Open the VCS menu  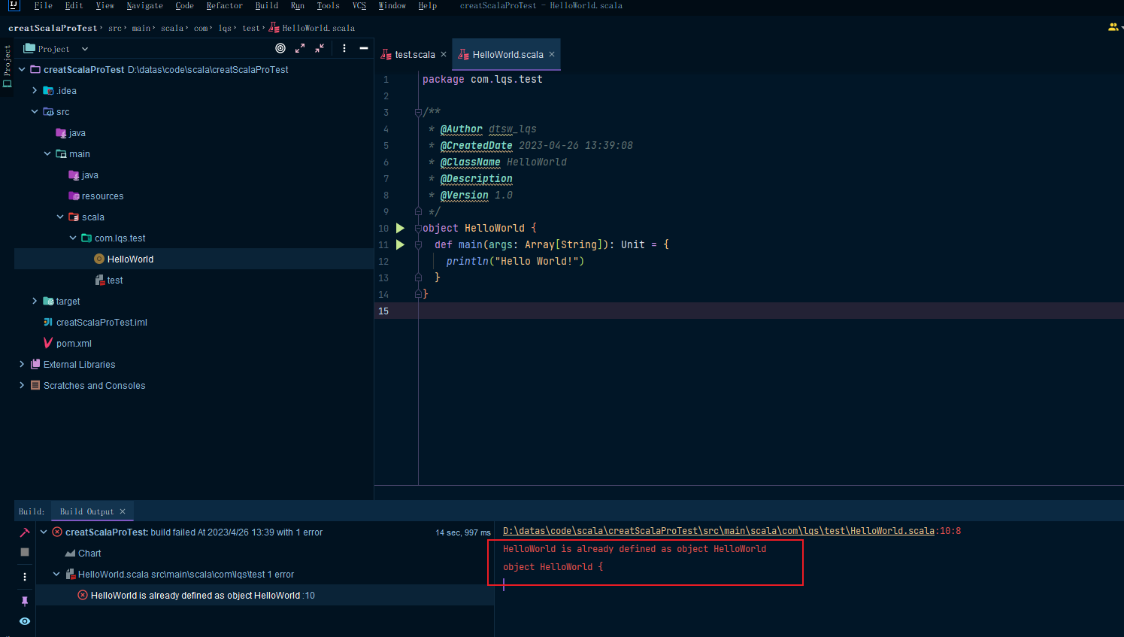tap(359, 5)
